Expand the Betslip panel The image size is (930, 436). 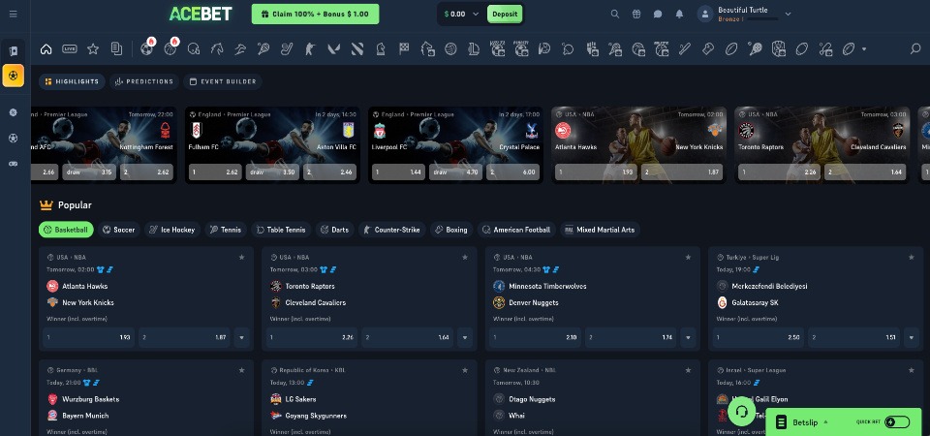tap(804, 422)
